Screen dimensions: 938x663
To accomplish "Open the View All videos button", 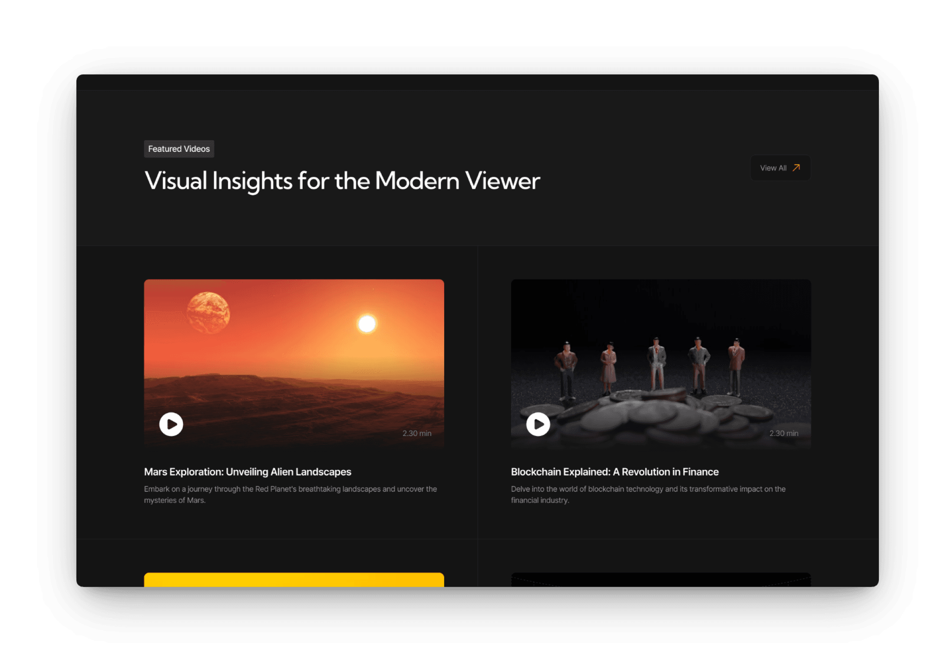I will coord(780,168).
